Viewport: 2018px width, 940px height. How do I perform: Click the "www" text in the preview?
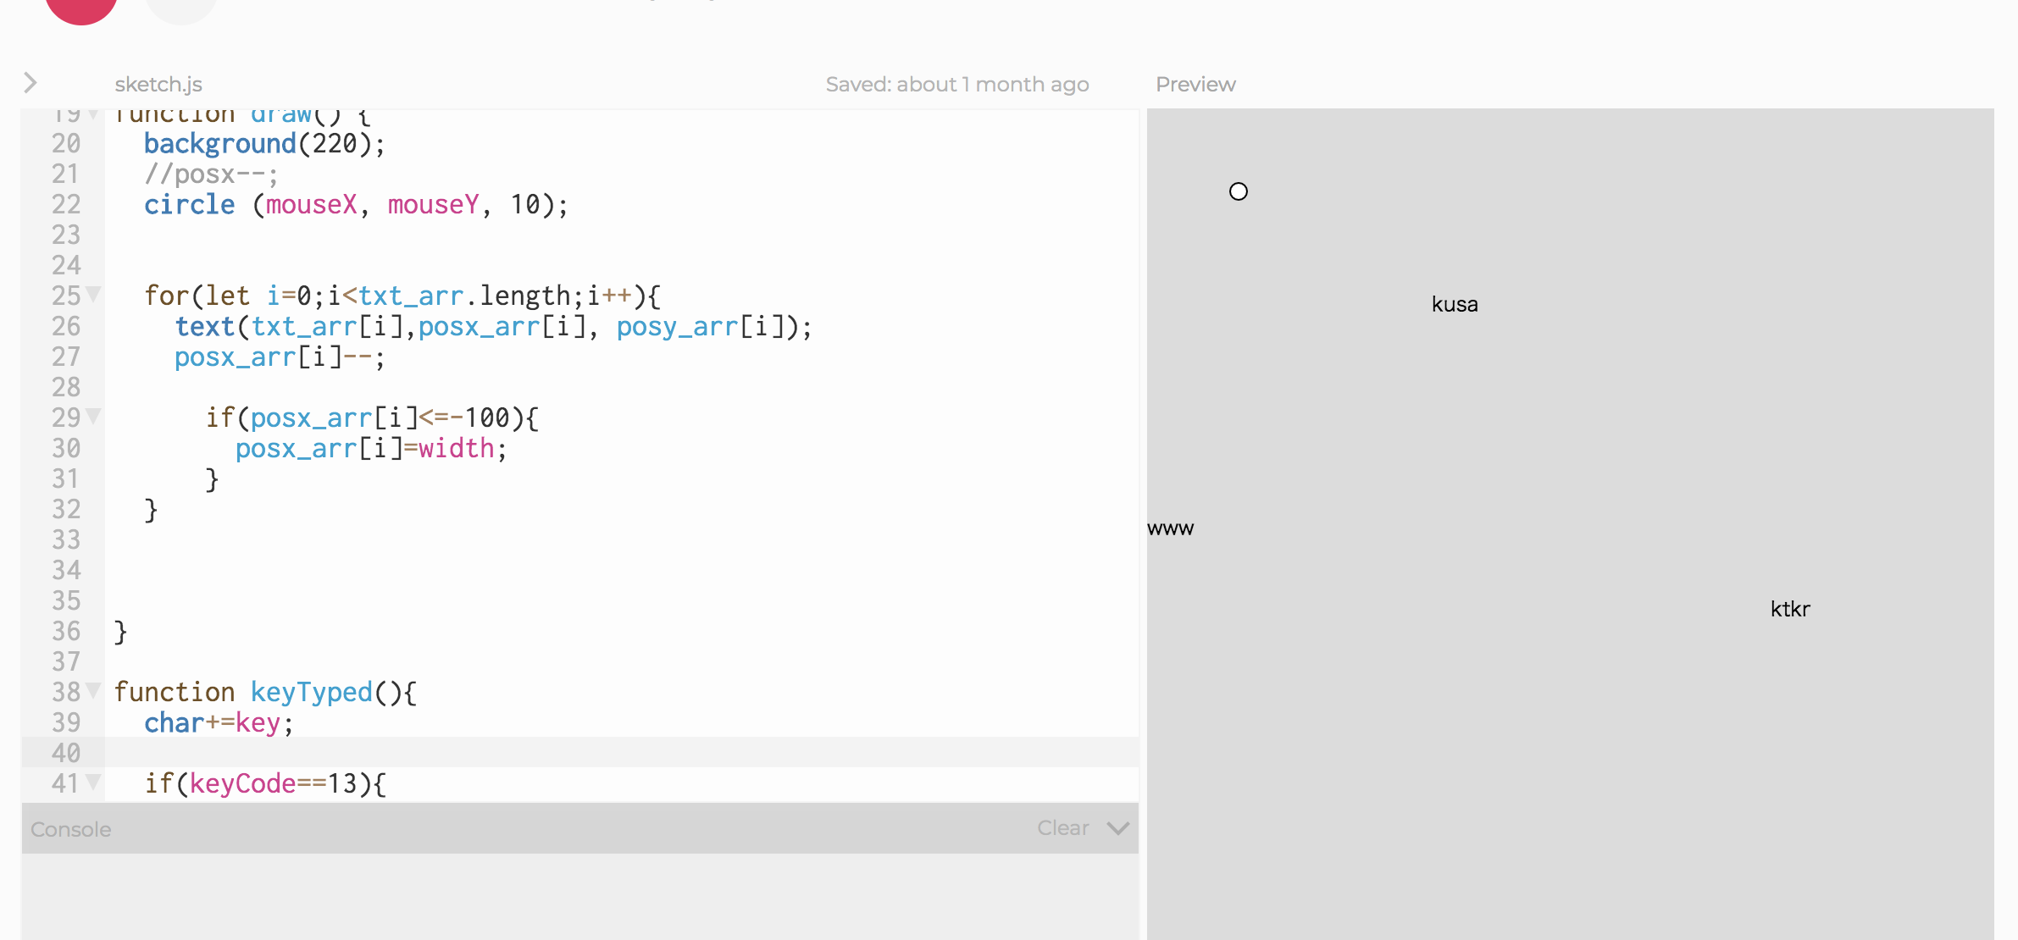(x=1170, y=528)
